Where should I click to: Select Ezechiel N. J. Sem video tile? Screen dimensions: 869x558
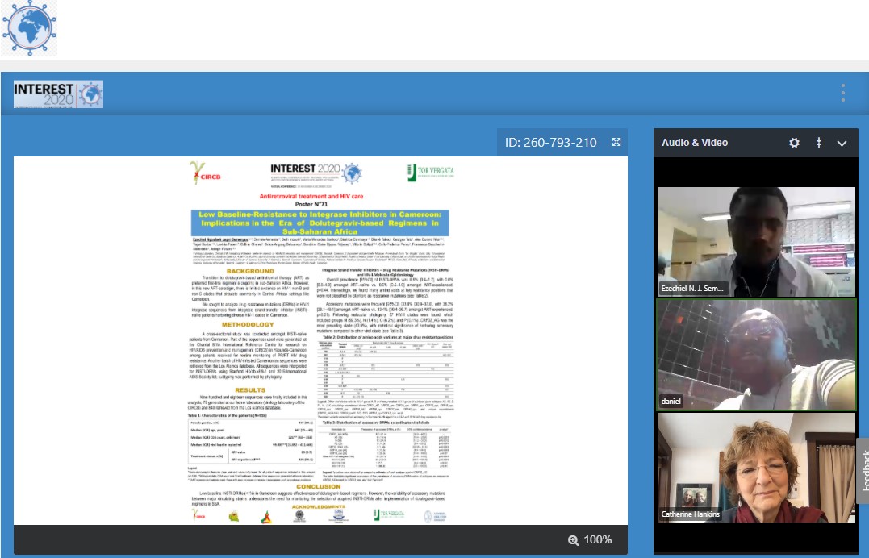[756, 242]
